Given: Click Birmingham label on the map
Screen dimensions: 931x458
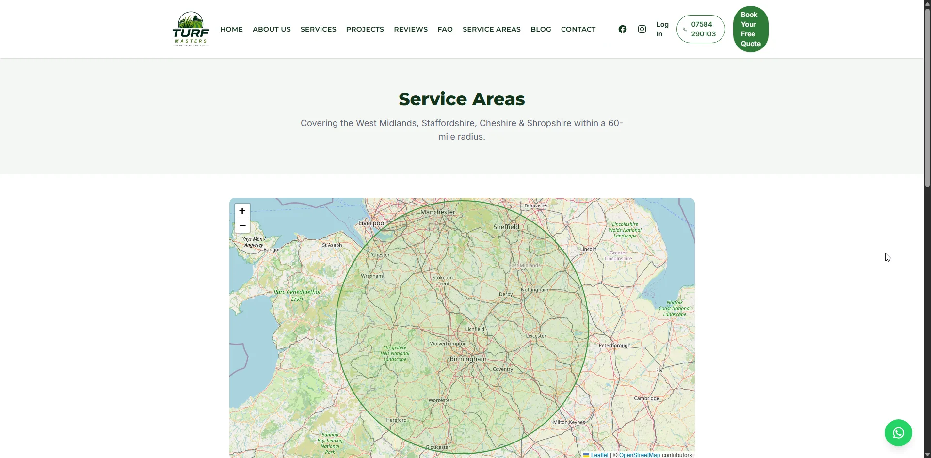Looking at the screenshot, I should tap(468, 359).
